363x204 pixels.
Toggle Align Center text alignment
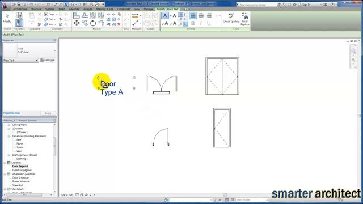tap(201, 15)
